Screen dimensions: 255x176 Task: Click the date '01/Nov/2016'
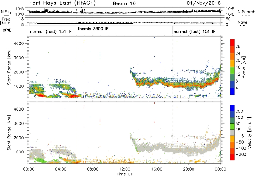(204, 3)
